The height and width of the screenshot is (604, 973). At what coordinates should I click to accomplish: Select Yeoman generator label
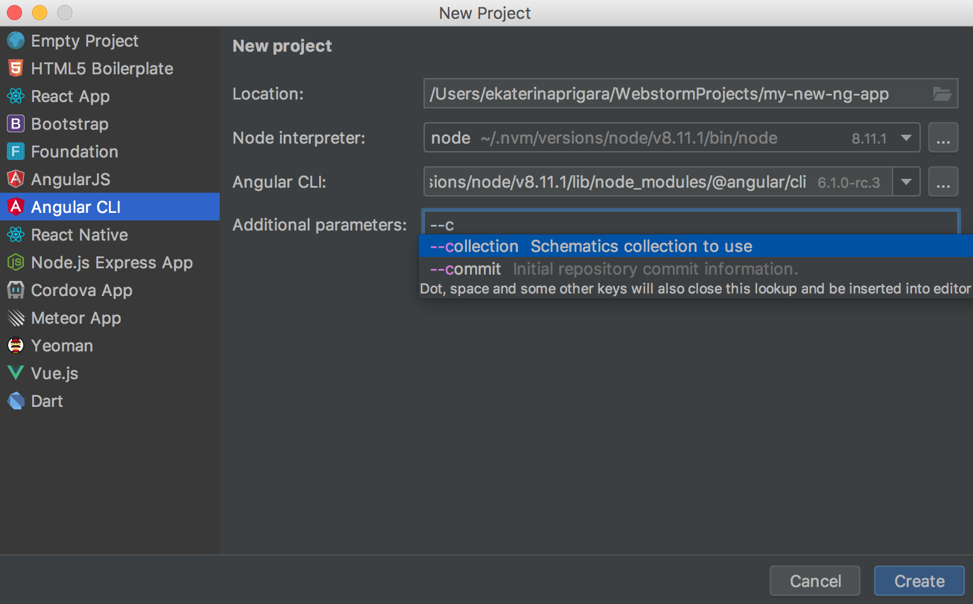point(62,346)
